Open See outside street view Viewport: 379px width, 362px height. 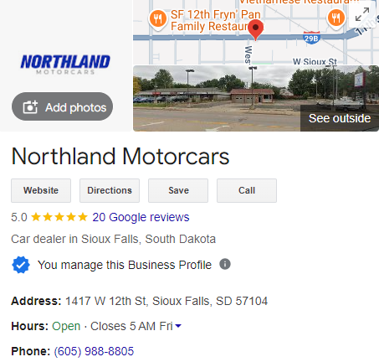click(340, 118)
